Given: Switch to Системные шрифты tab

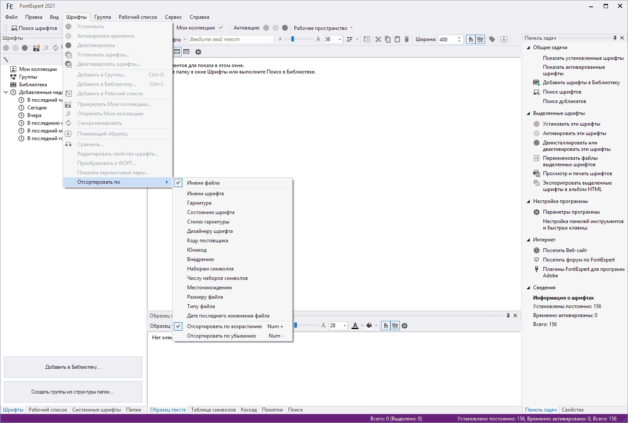Looking at the screenshot, I should coord(97,410).
